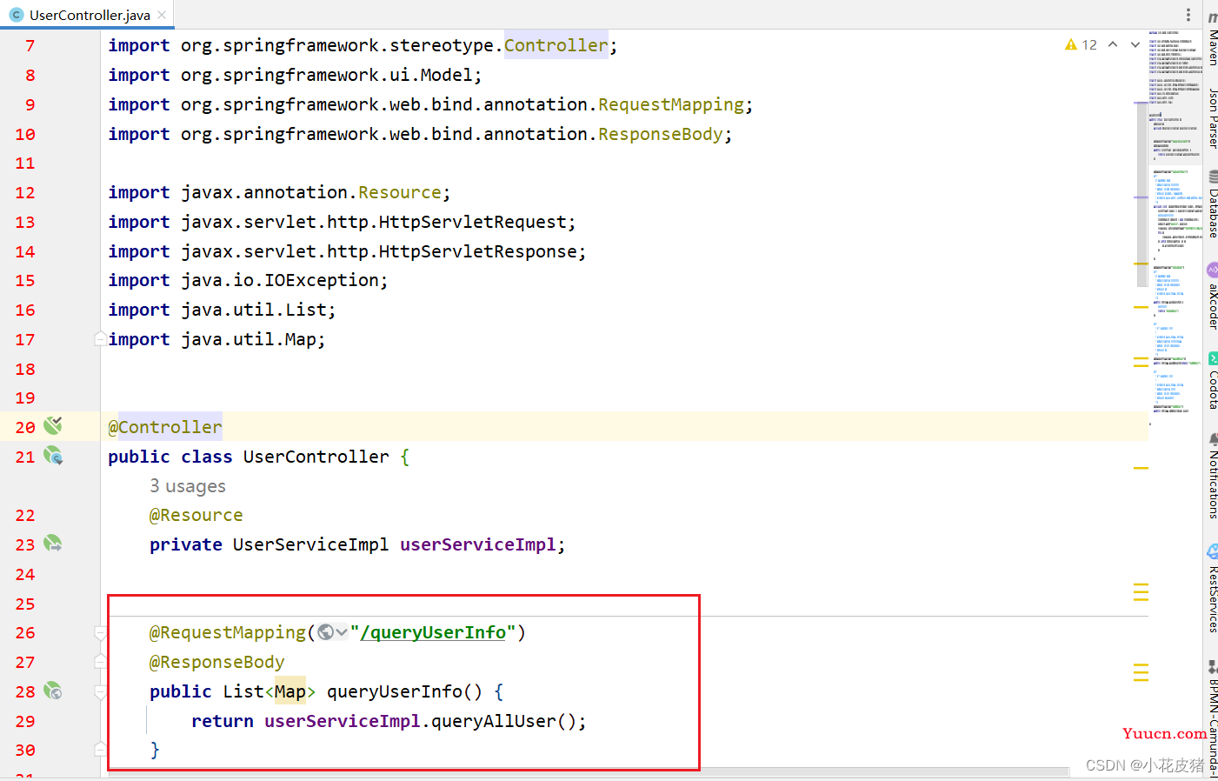
Task: Collapse the imports fold marker at line 17
Action: (x=101, y=338)
